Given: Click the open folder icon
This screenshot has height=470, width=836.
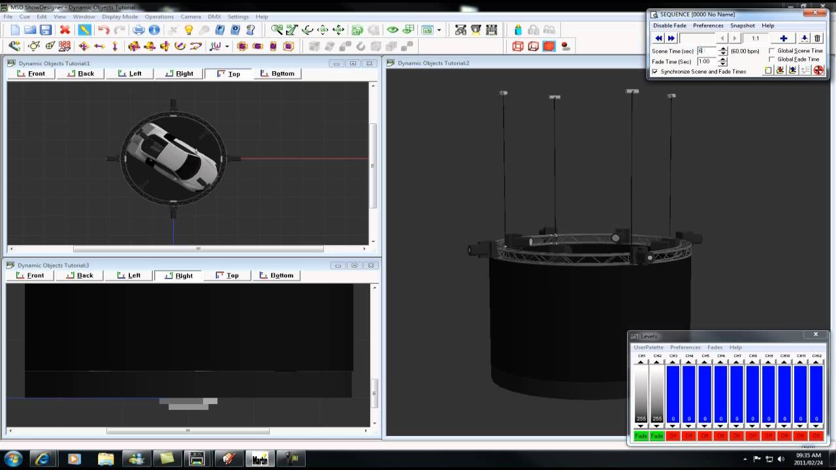Looking at the screenshot, I should 30,30.
